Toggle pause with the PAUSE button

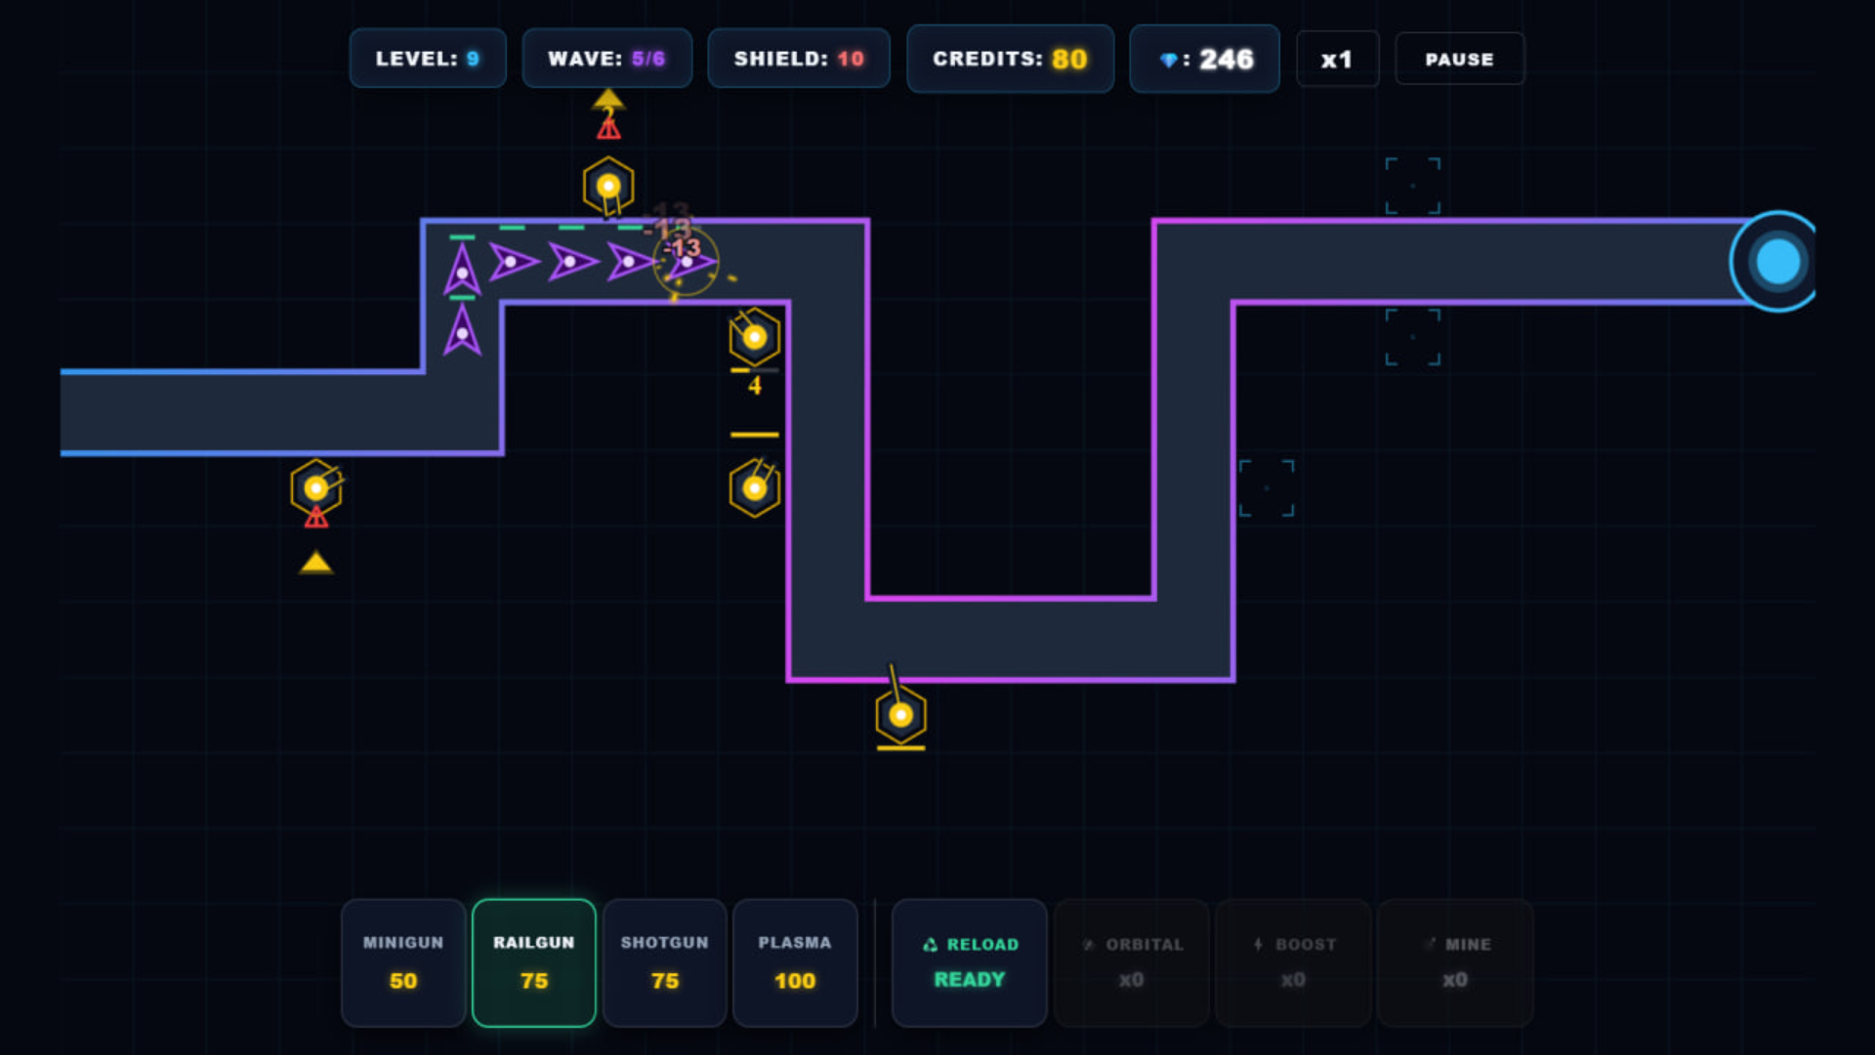pos(1459,59)
